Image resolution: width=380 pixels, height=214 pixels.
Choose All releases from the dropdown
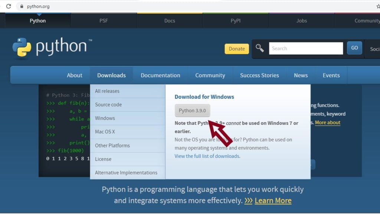pyautogui.click(x=107, y=91)
